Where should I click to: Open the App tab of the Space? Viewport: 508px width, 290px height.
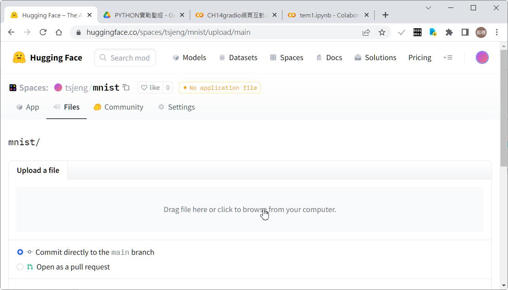(28, 107)
